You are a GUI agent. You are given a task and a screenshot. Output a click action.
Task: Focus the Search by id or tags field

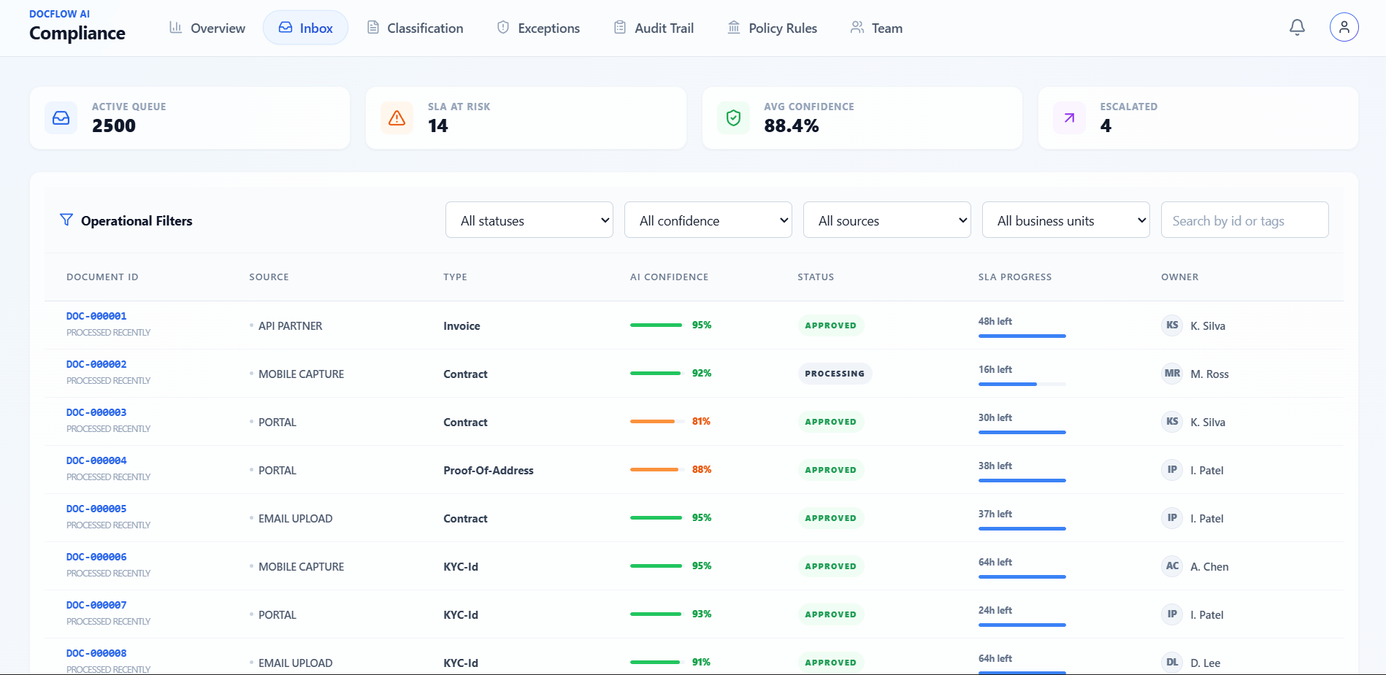click(x=1245, y=220)
